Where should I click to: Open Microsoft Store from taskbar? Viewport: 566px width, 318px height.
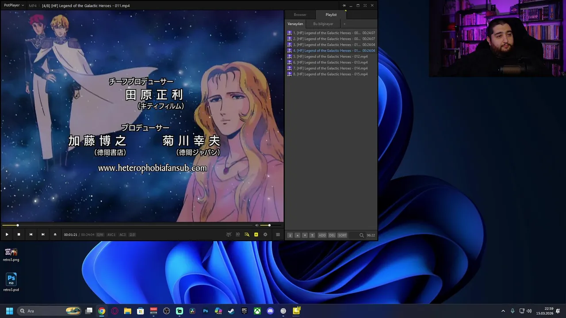pos(141,311)
